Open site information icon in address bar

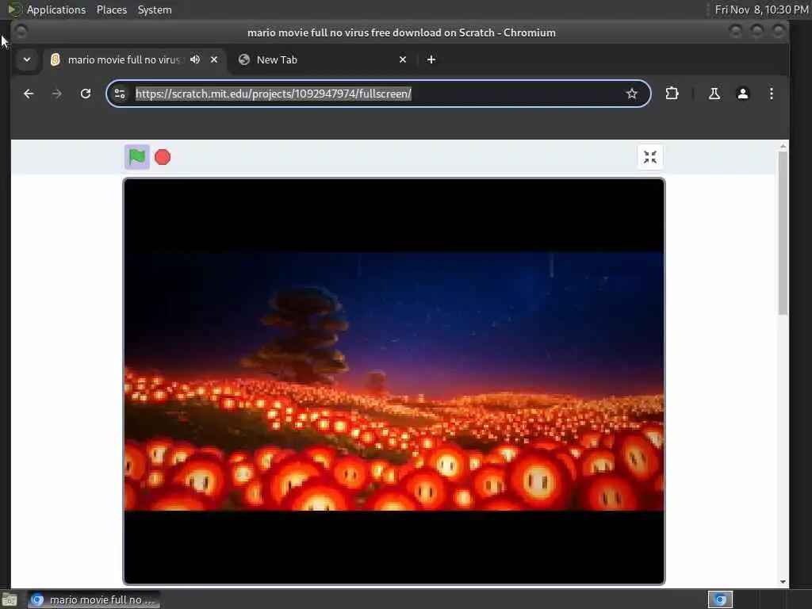pyautogui.click(x=120, y=94)
